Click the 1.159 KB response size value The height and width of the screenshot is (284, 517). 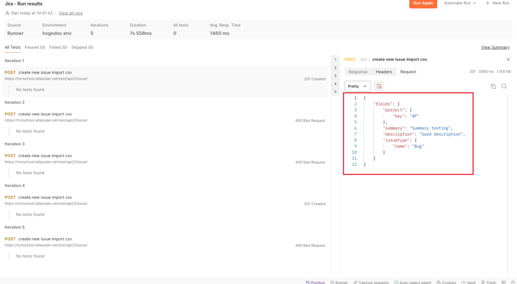(x=504, y=72)
